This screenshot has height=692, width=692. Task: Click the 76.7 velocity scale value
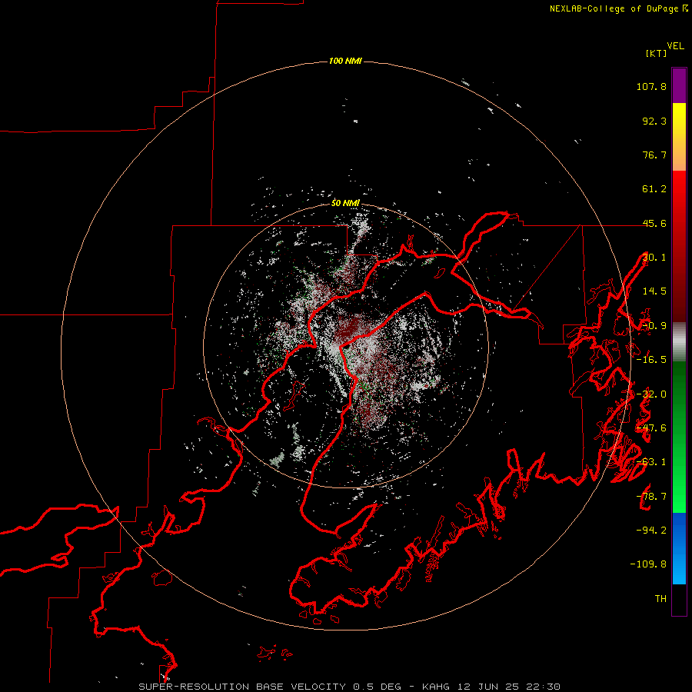(654, 155)
